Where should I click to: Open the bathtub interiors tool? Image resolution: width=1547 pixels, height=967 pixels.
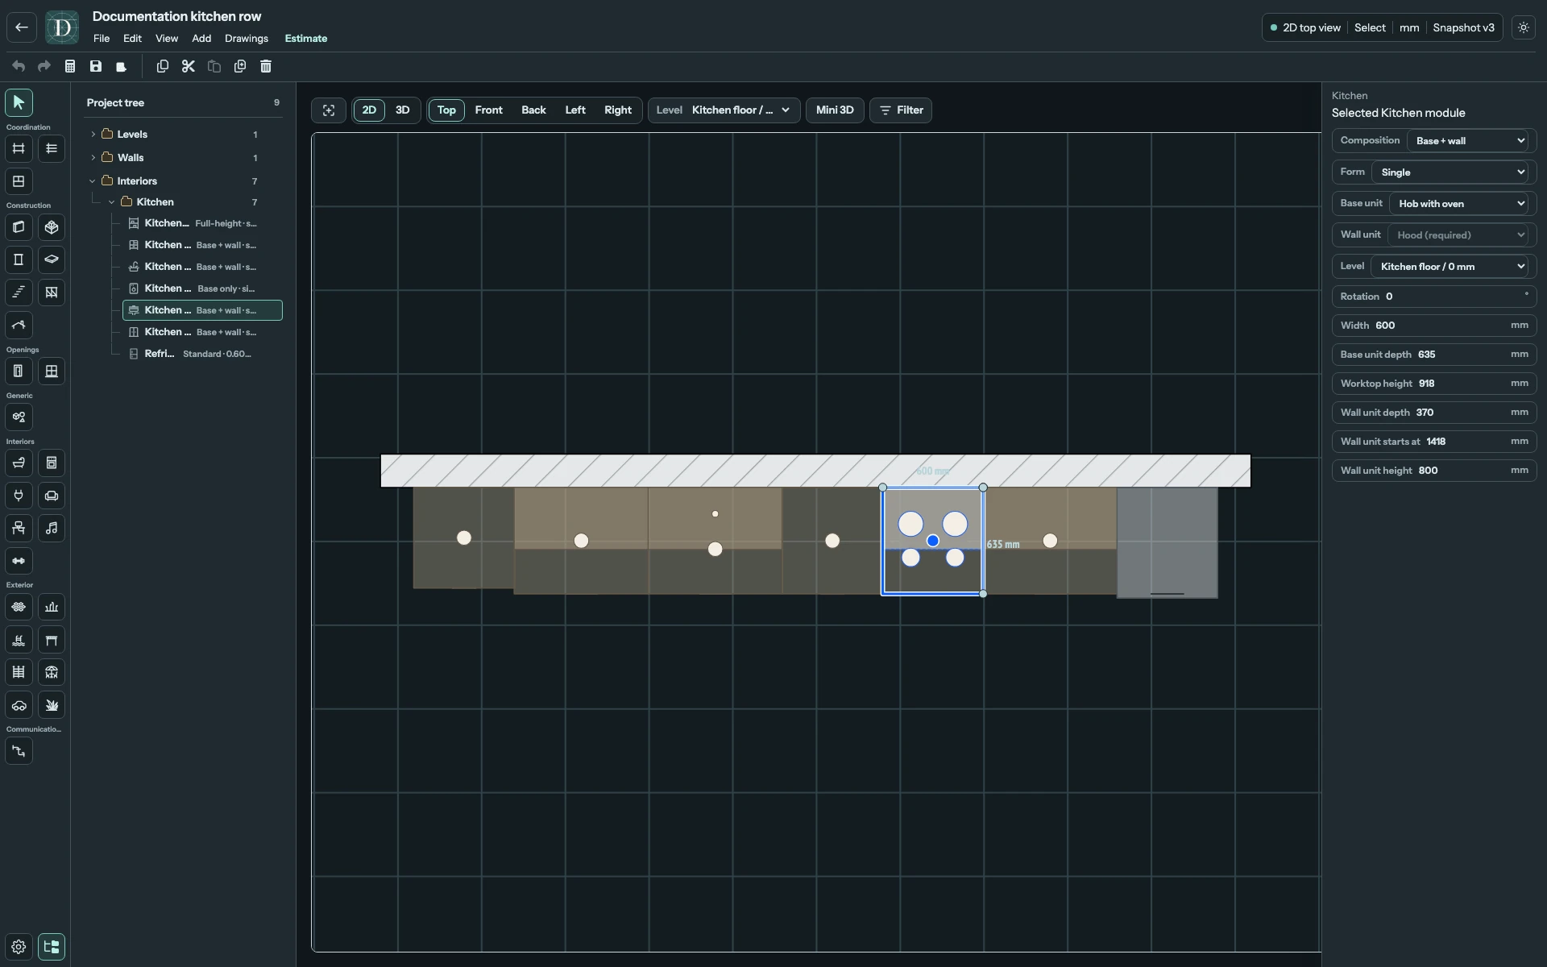coord(19,463)
